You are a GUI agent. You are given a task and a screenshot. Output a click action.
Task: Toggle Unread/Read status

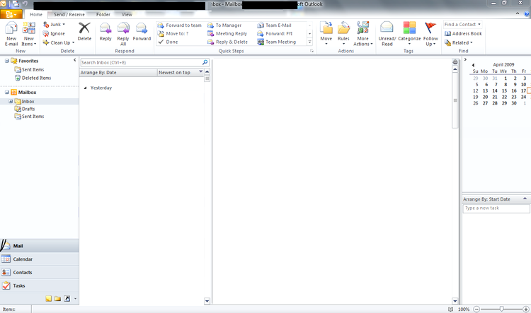coord(387,34)
